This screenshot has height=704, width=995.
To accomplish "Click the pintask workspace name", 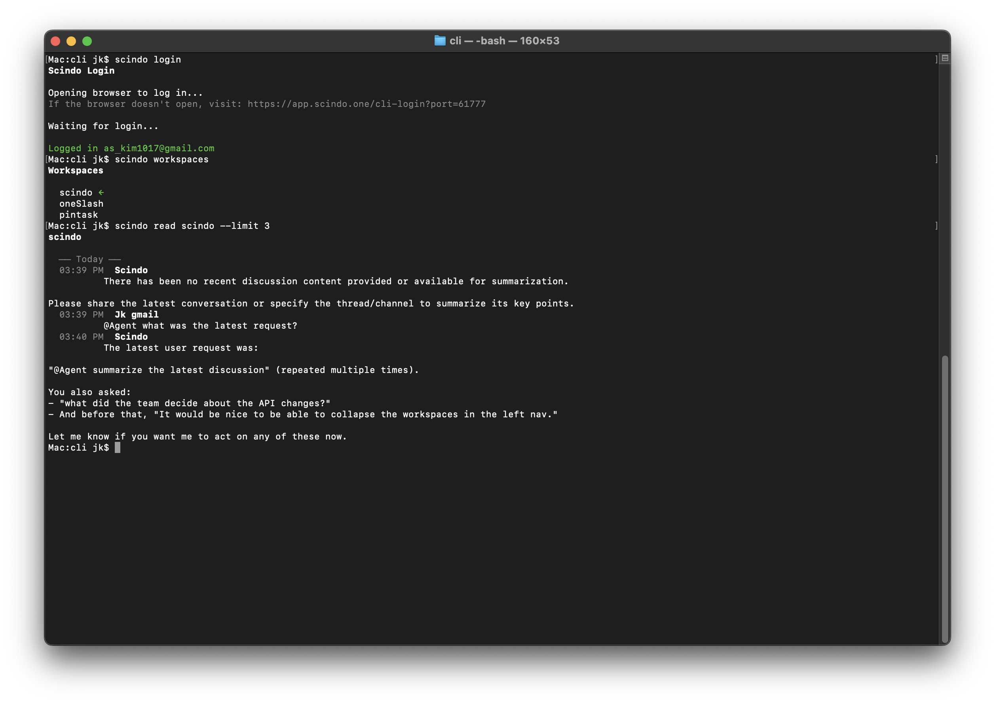I will point(78,215).
